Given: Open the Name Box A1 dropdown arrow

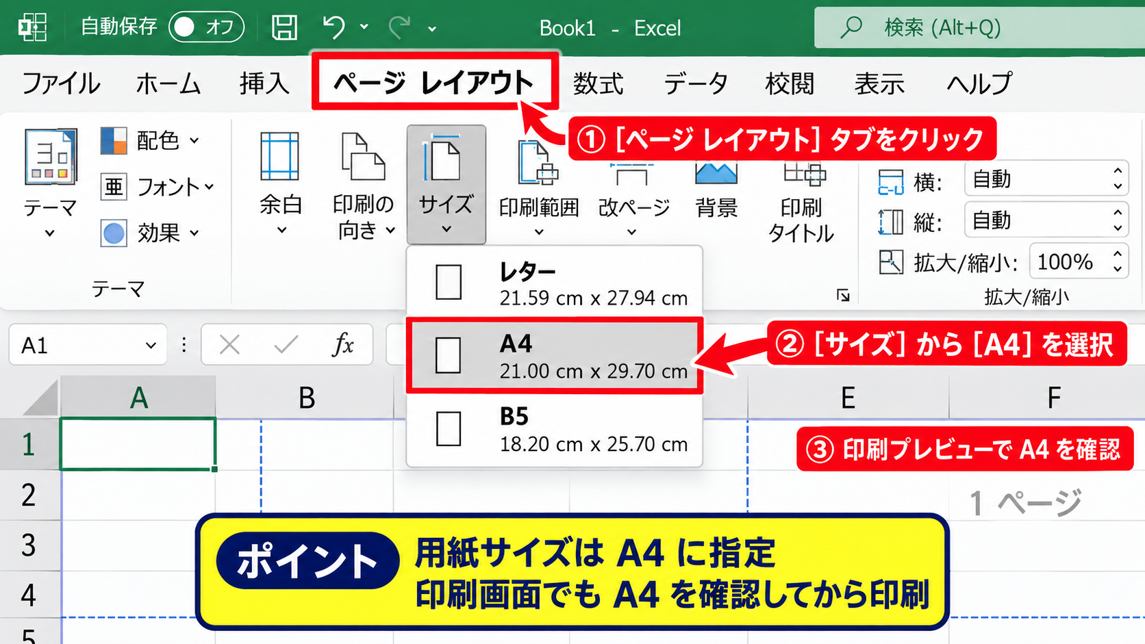Looking at the screenshot, I should pos(151,346).
